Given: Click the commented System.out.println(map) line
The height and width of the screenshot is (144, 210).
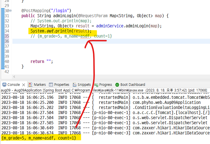Looking at the screenshot, I should pyautogui.click(x=61, y=21).
